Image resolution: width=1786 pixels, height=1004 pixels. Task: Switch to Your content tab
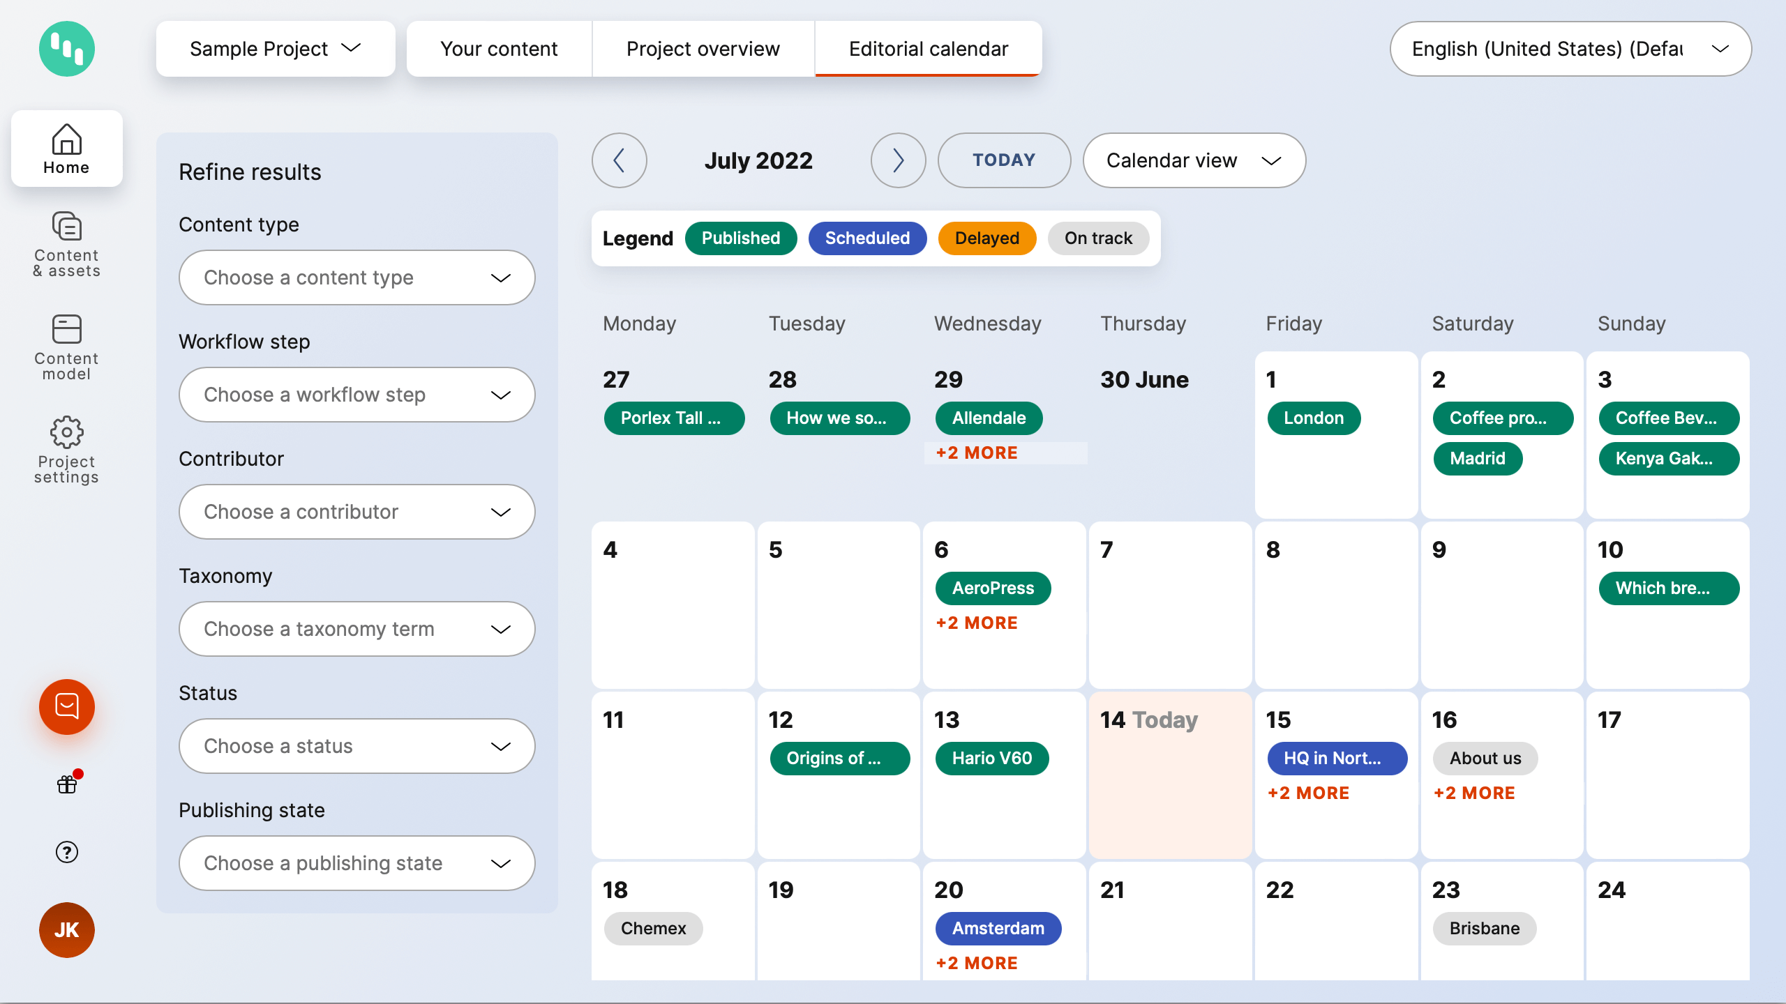pyautogui.click(x=499, y=49)
